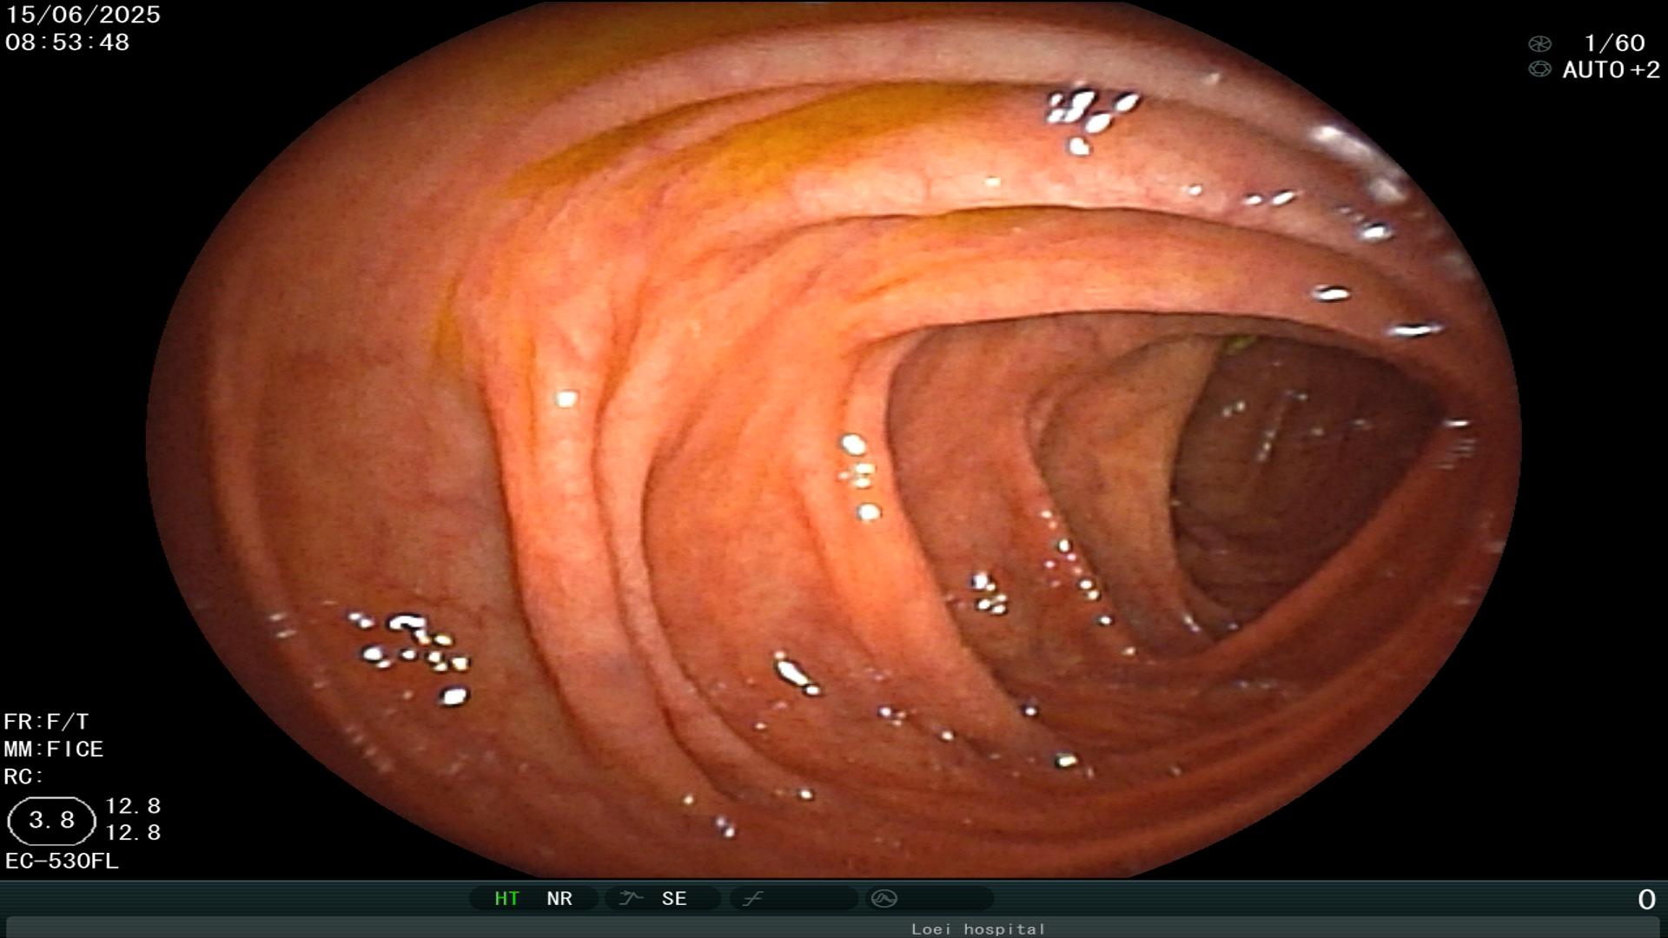The height and width of the screenshot is (938, 1668).
Task: Click the date 15/06/2025
Action: 83,15
